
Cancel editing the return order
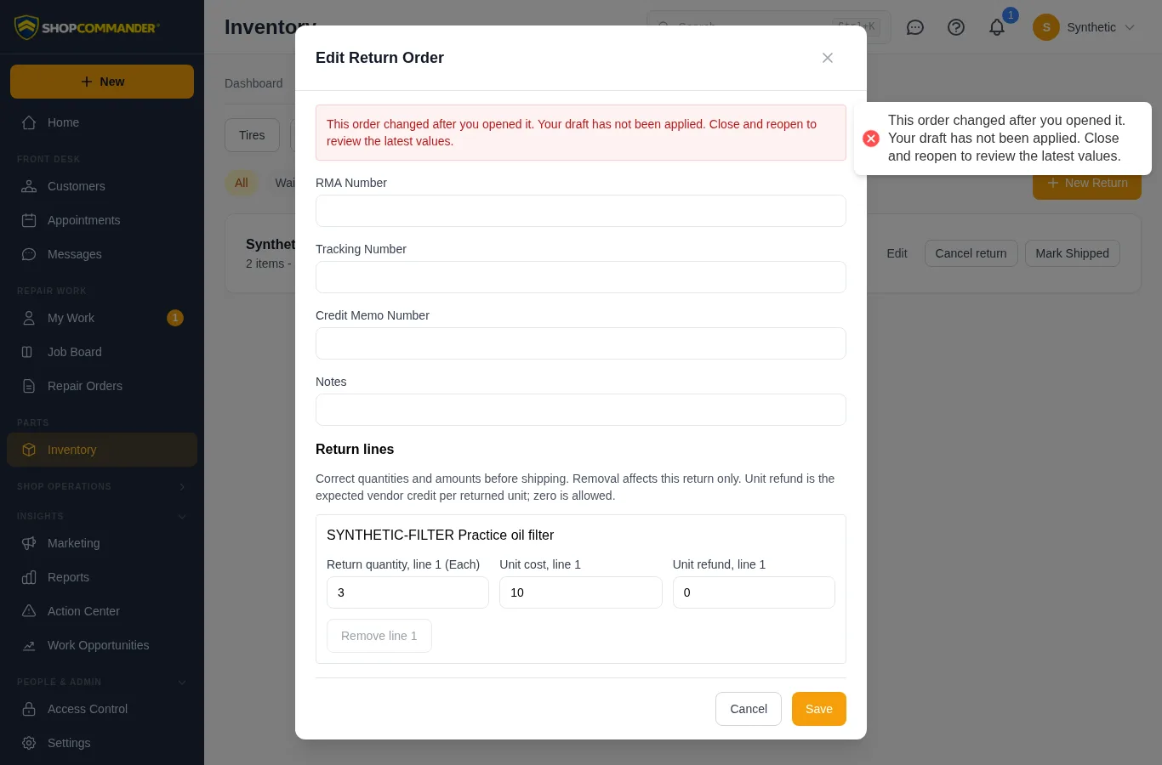749,709
